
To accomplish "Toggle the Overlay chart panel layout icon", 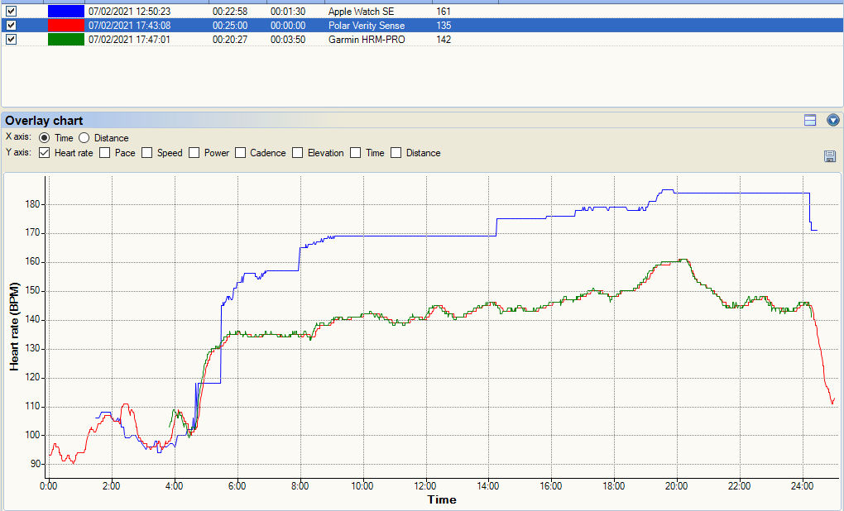I will [x=810, y=120].
